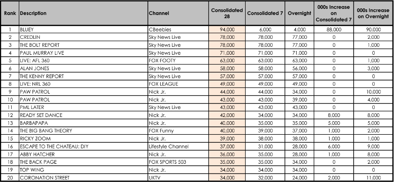Click the Channel column header
394x182 pixels.
(178, 13)
